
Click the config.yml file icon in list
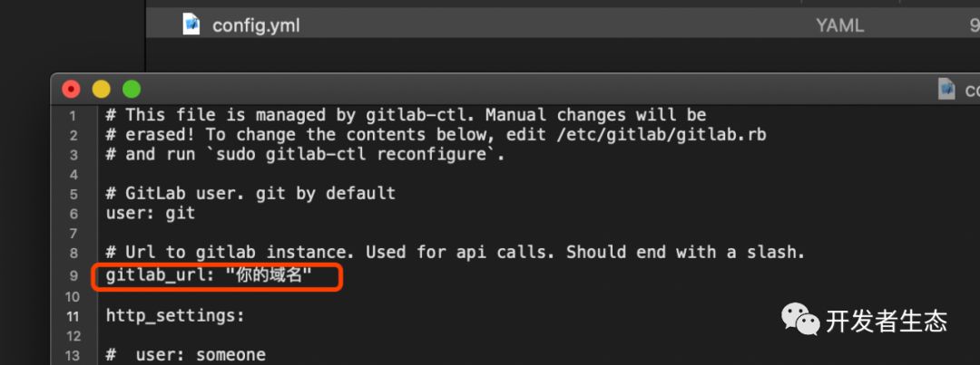click(191, 24)
